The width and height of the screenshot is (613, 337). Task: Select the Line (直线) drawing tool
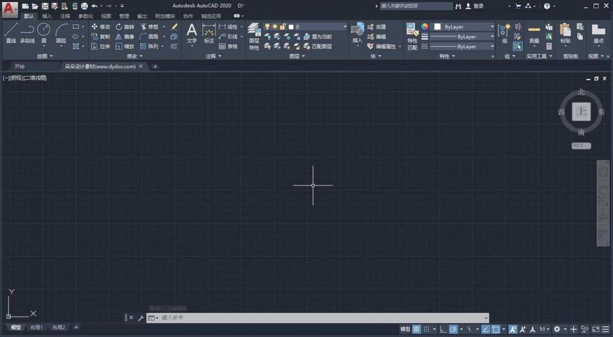coord(10,32)
